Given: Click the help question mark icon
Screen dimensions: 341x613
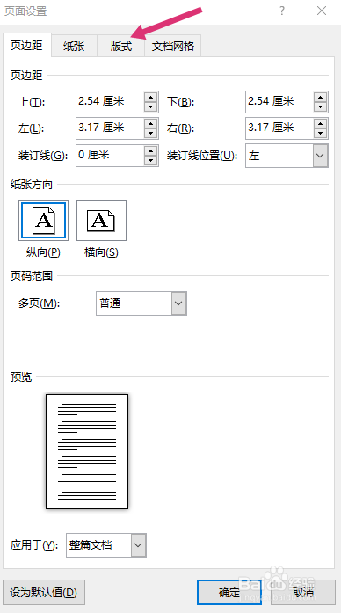Looking at the screenshot, I should 282,11.
